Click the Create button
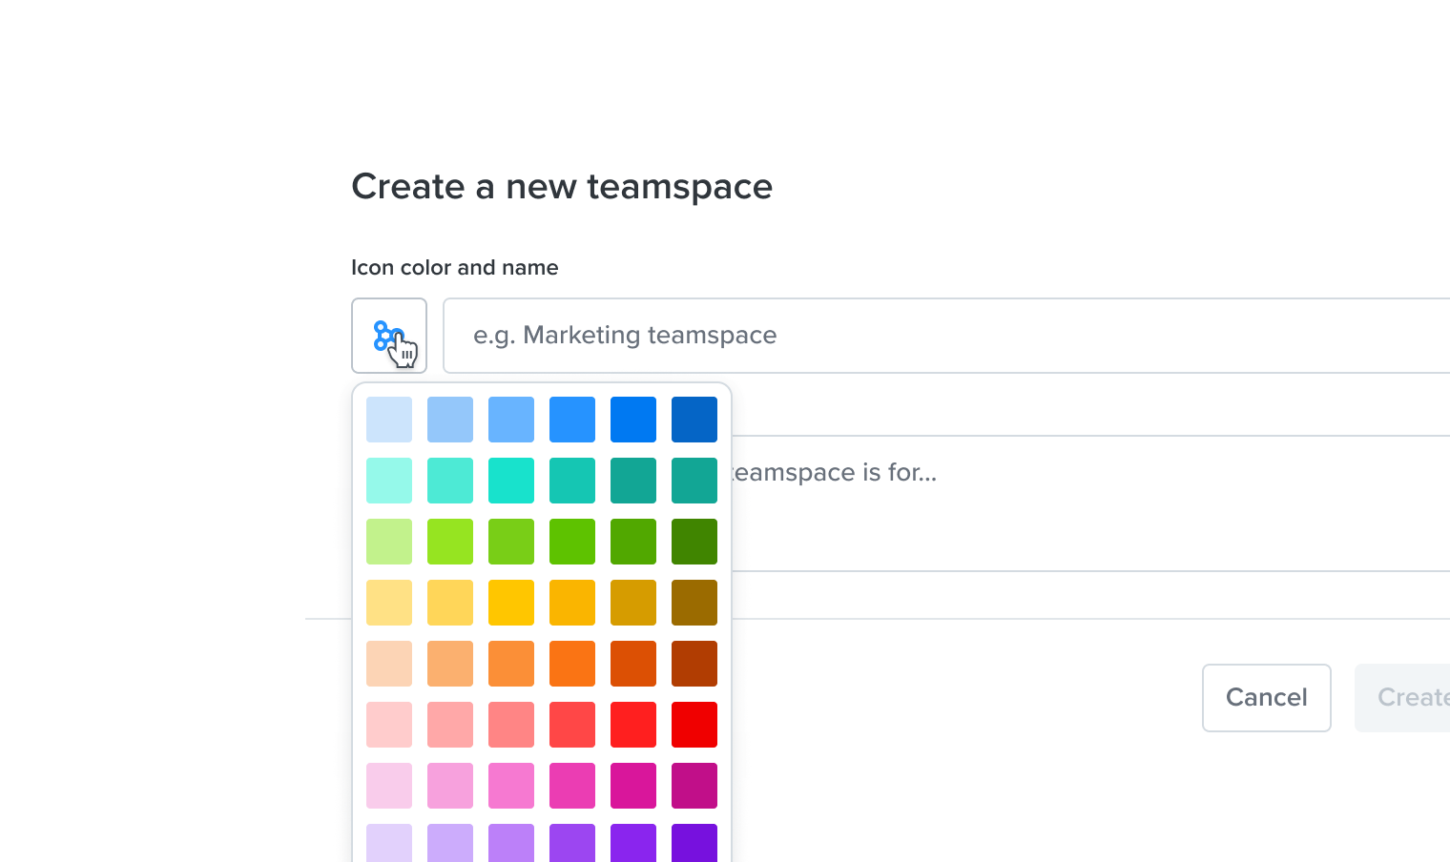Viewport: 1450px width, 862px height. click(1402, 698)
